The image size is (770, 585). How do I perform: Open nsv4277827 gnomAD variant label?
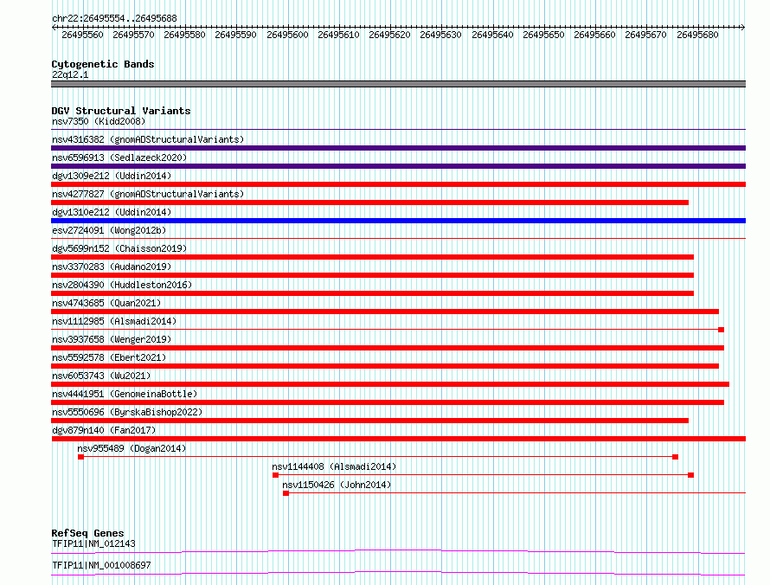click(148, 194)
